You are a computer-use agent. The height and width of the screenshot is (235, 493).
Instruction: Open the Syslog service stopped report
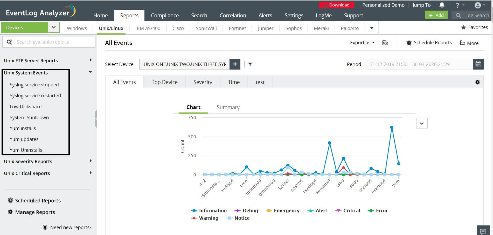click(34, 85)
